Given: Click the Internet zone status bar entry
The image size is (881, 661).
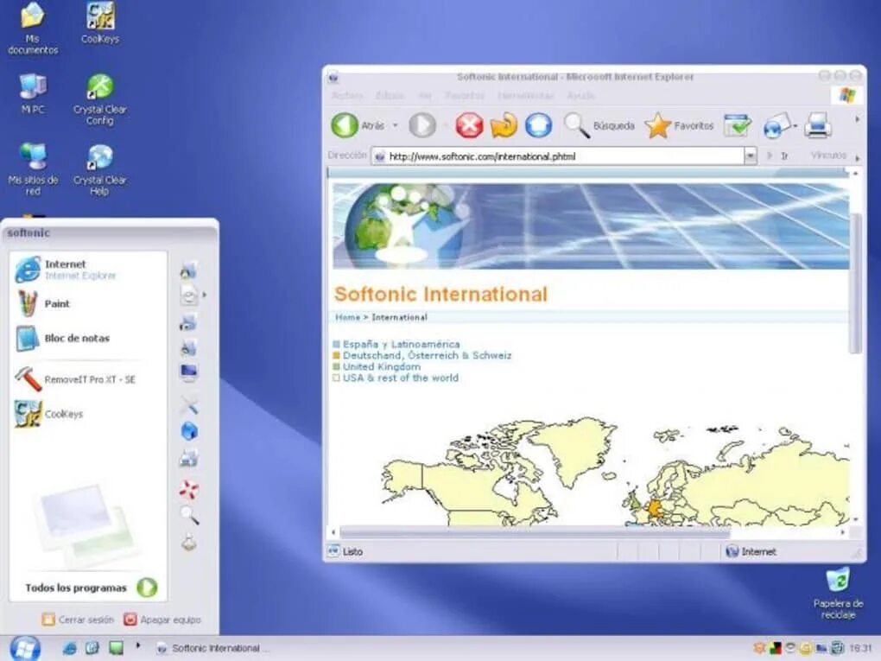Looking at the screenshot, I should (751, 551).
